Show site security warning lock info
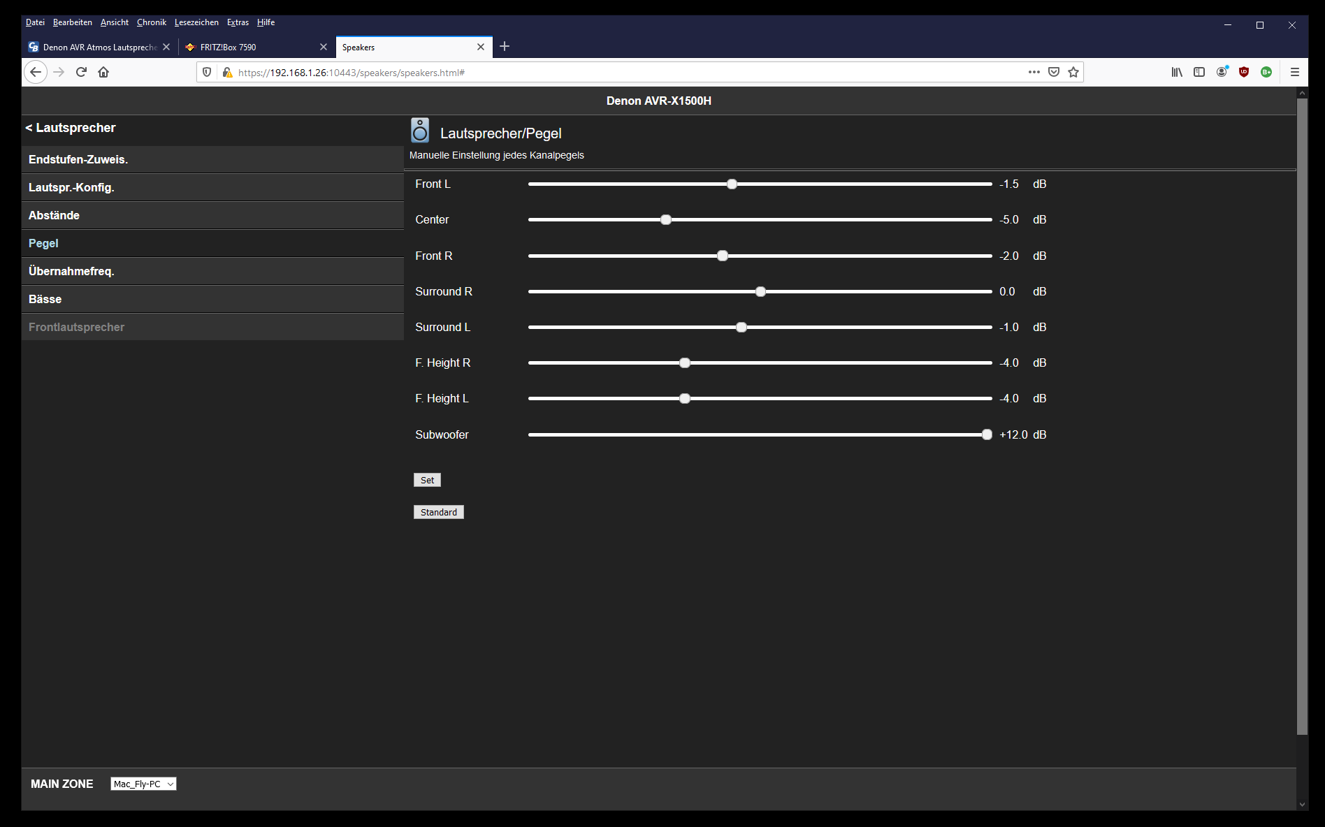The height and width of the screenshot is (827, 1325). click(x=227, y=72)
